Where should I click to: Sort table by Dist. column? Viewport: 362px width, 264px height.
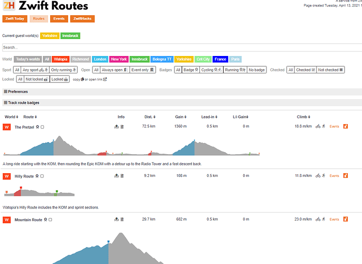(150, 117)
